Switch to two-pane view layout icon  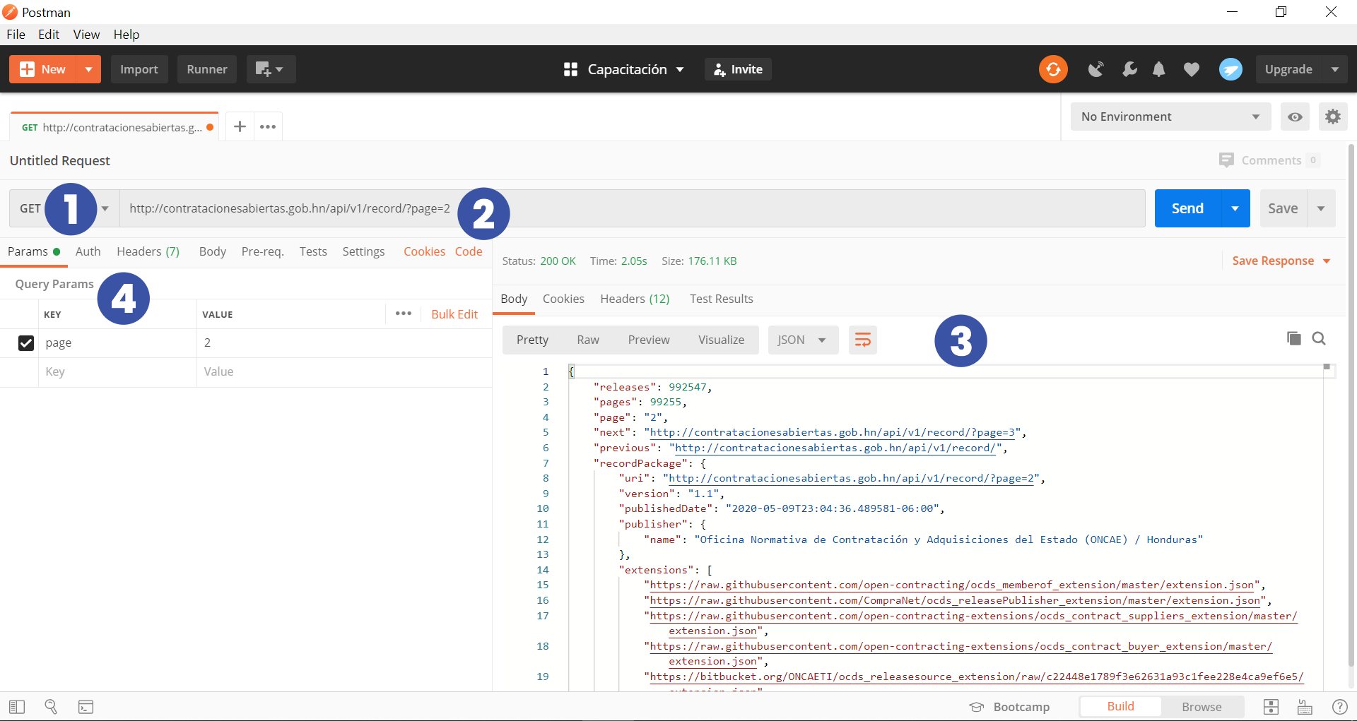click(1271, 707)
